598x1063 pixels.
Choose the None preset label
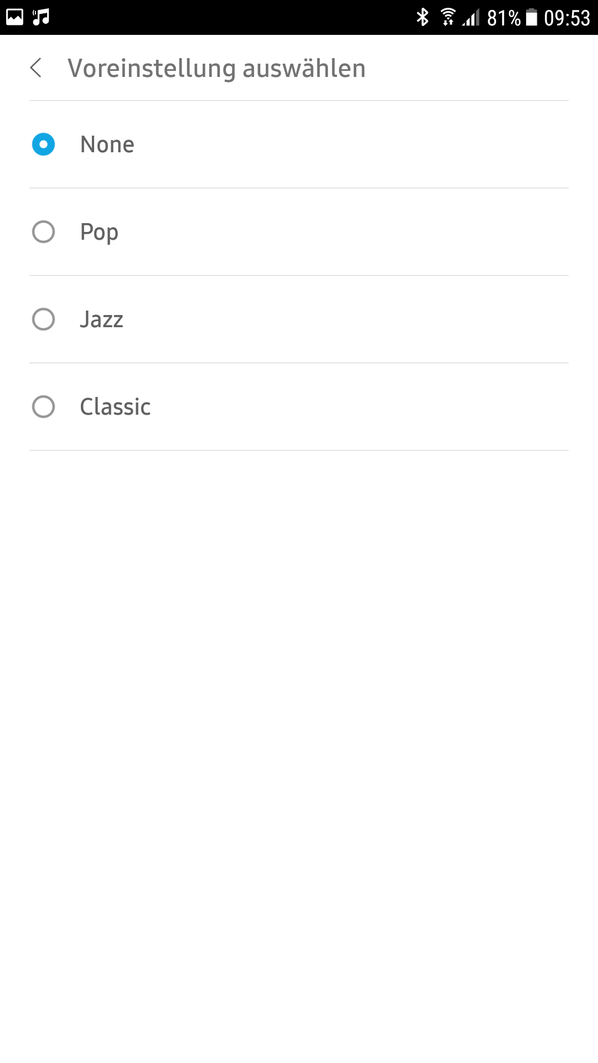[x=107, y=145]
